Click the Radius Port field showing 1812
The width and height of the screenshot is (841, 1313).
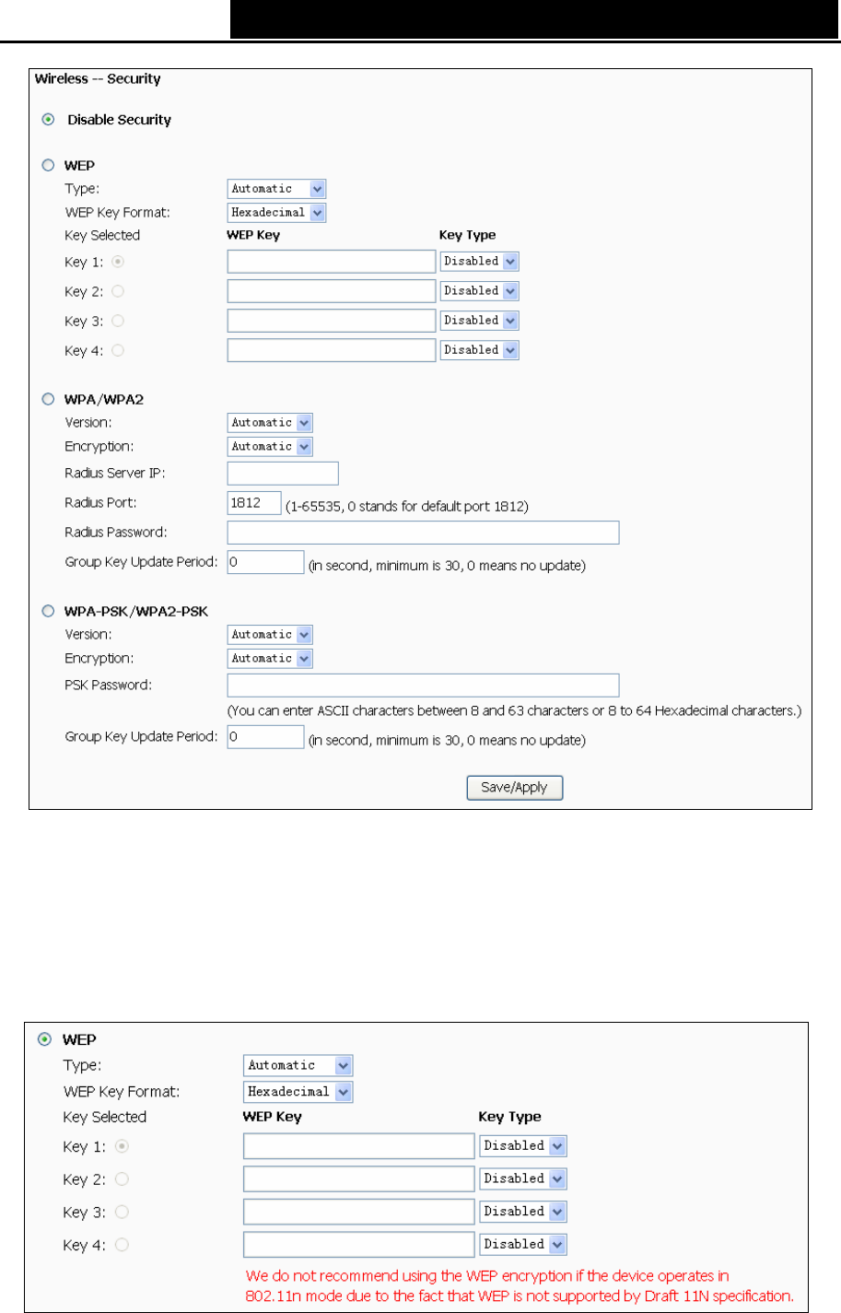click(254, 503)
